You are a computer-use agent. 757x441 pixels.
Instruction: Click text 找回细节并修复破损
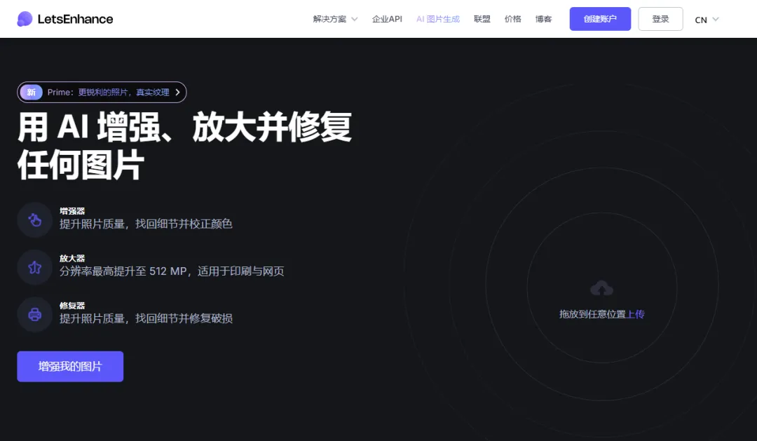pos(184,318)
